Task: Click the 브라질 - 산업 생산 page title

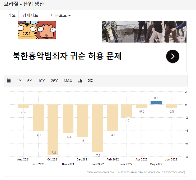Action: (24, 4)
